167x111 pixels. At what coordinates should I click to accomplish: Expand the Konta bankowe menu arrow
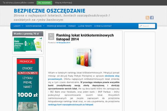44,26
